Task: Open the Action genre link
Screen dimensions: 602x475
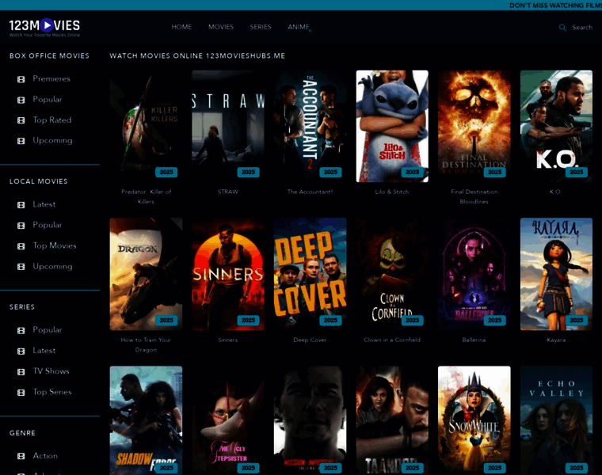Action: click(x=45, y=455)
